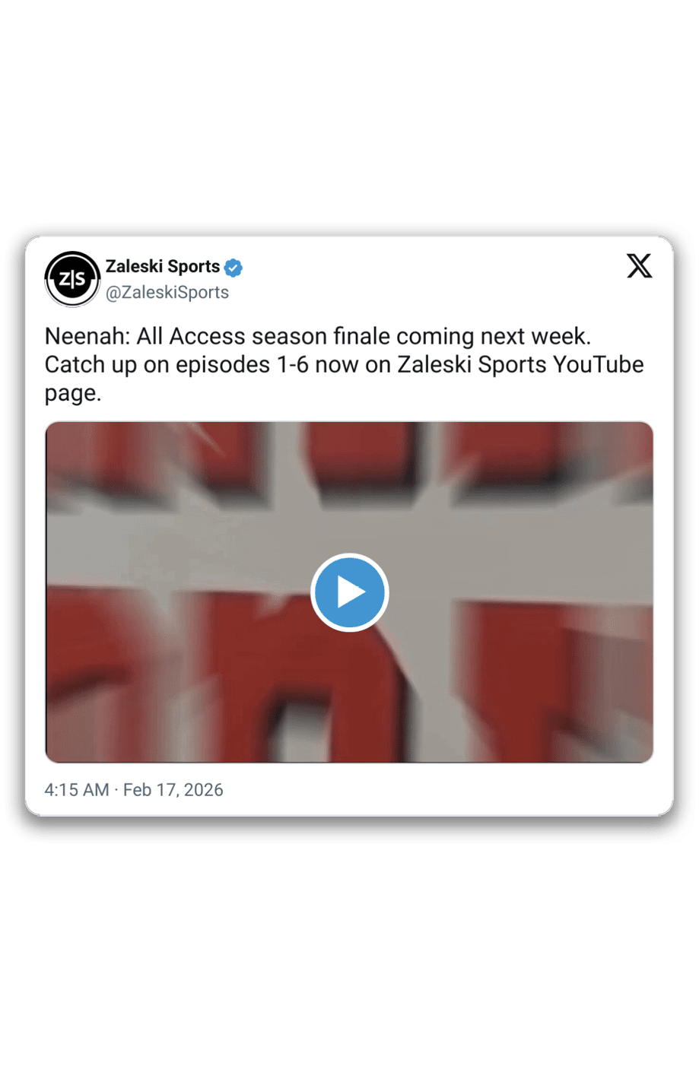
Task: Open the Zaleski Sports display name
Action: (163, 266)
